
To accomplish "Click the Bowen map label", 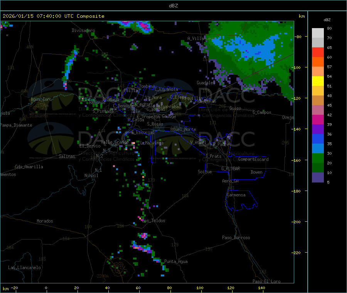I will tap(256, 172).
